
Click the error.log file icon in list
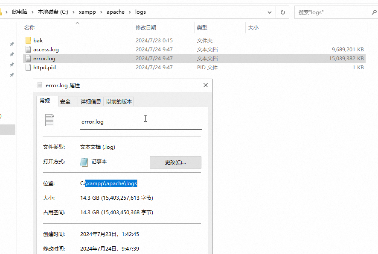point(28,58)
